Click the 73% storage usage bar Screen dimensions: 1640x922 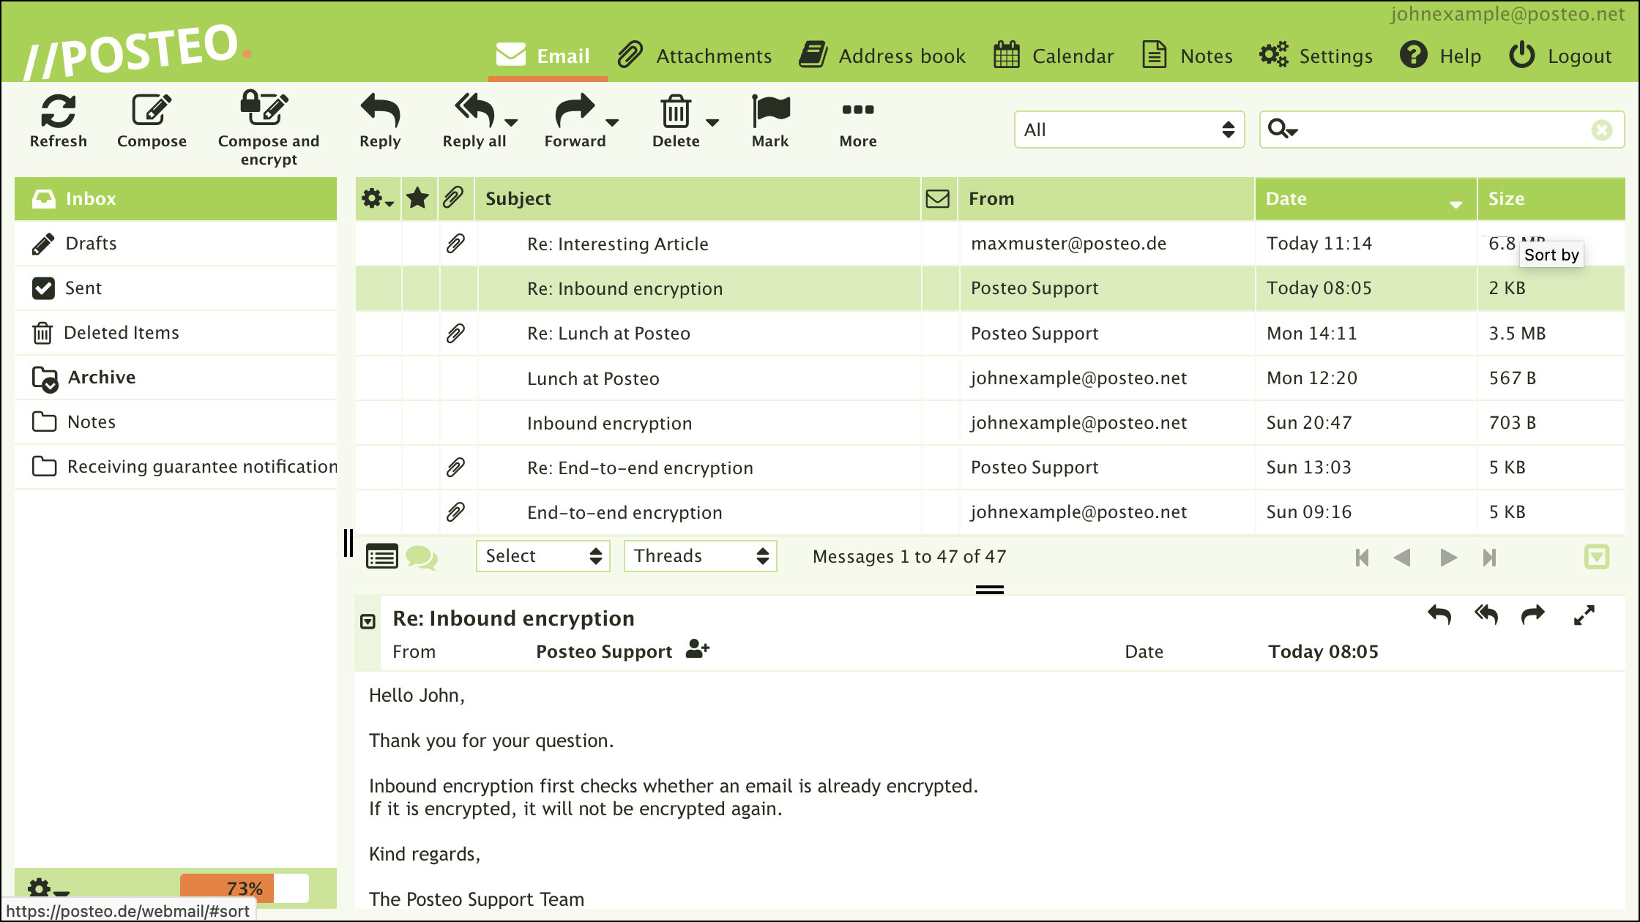pos(245,888)
